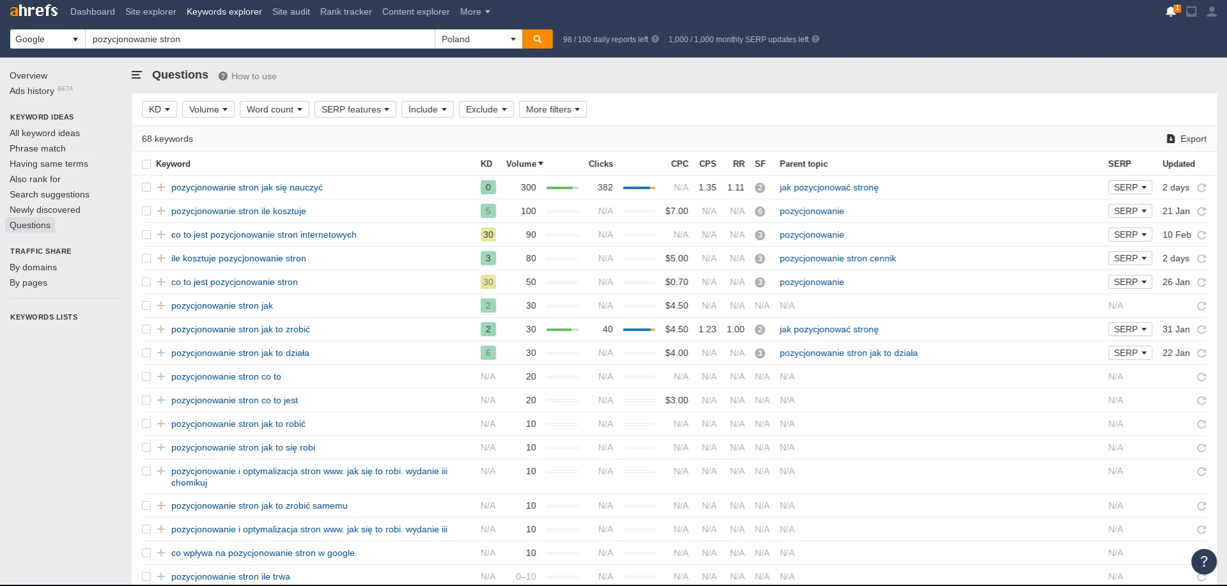Click plus icon for 'co wpływa na pozycjonowanie stron w google'
The height and width of the screenshot is (586, 1227).
[161, 553]
